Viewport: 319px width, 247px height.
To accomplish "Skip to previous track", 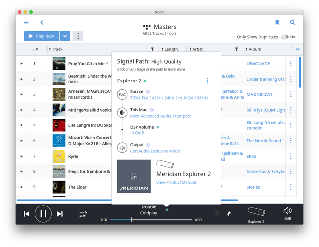I will (x=26, y=214).
